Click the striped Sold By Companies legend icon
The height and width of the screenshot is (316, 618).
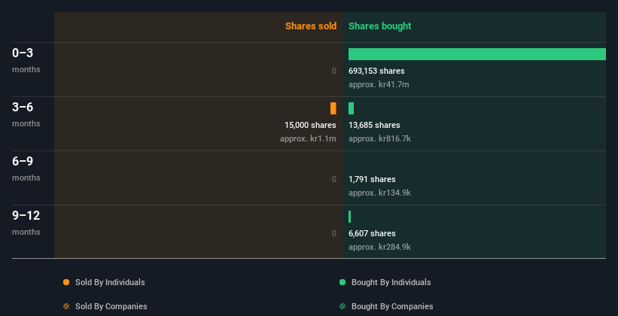click(x=66, y=306)
